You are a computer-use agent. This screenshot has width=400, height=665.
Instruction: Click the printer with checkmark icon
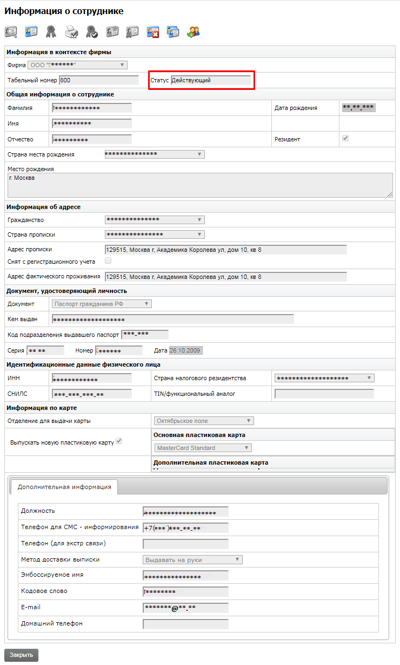(x=72, y=32)
